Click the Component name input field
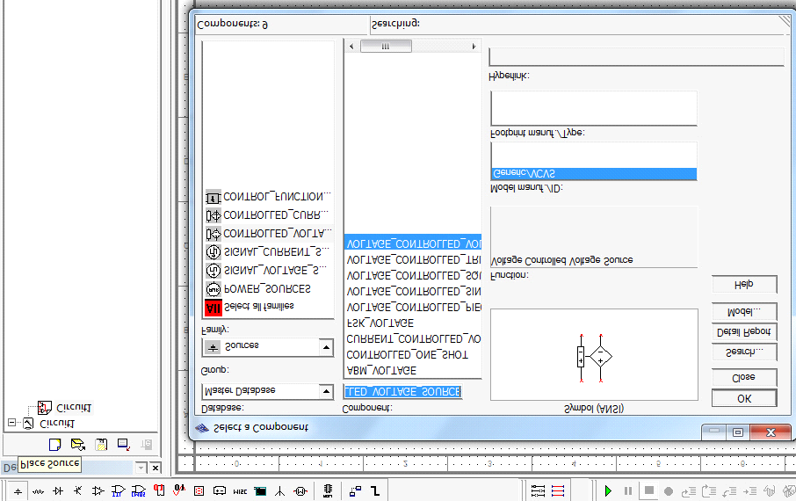This screenshot has height=501, width=796. pos(403,392)
